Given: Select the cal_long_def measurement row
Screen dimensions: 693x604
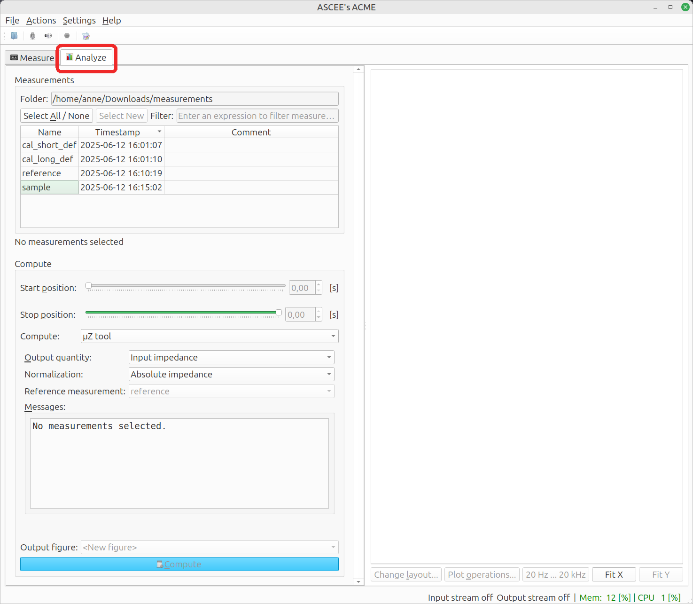Looking at the screenshot, I should tap(179, 159).
